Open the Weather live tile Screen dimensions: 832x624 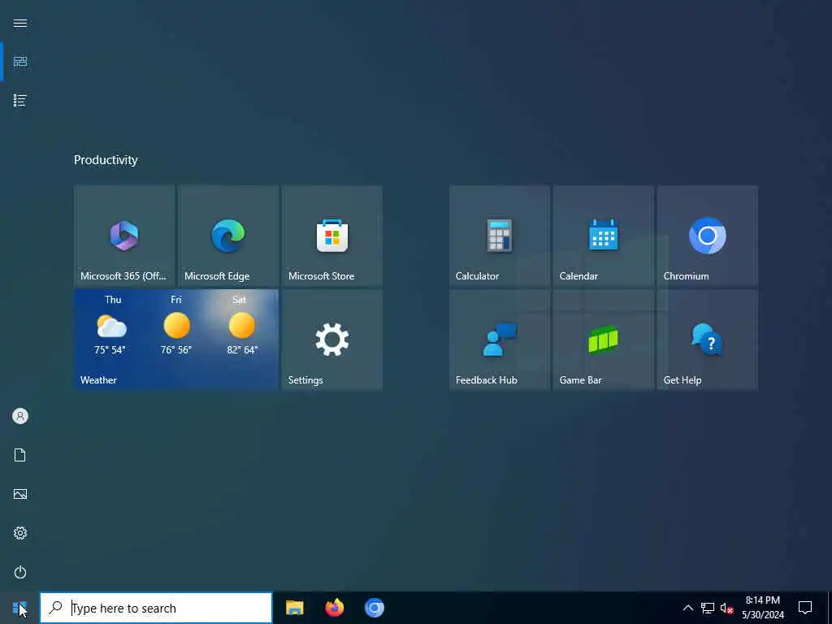(176, 340)
